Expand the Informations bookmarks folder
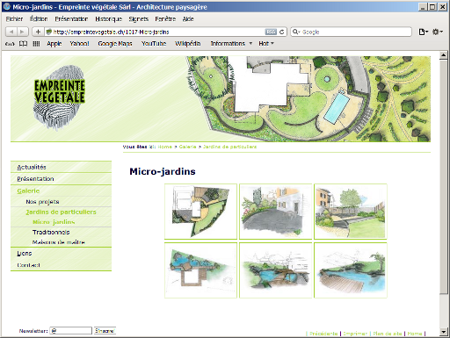 coord(231,44)
